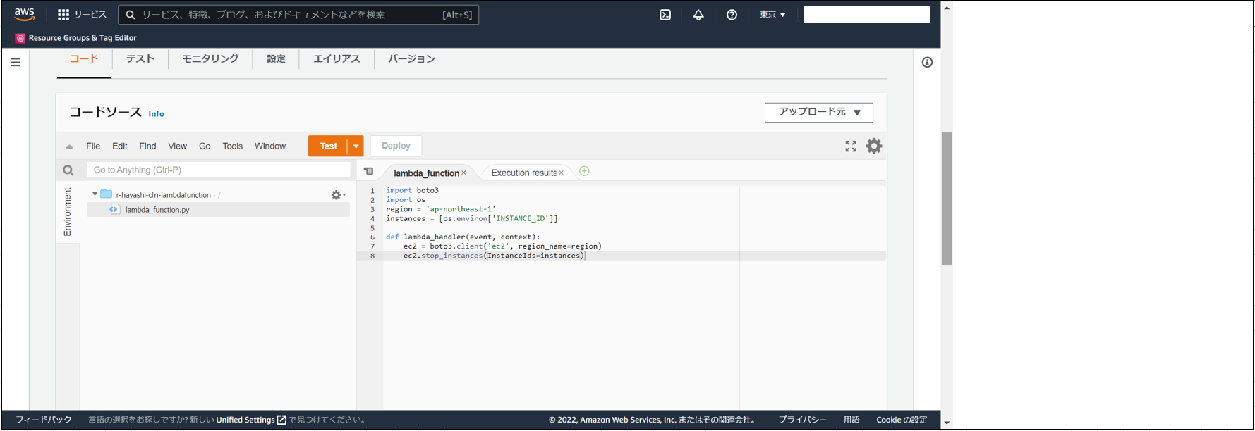
Task: Open the Edit menu
Action: click(120, 146)
